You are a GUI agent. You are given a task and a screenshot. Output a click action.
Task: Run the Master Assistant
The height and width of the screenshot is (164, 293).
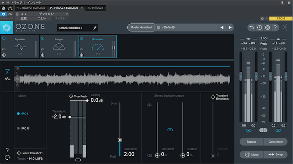pyautogui.click(x=141, y=27)
